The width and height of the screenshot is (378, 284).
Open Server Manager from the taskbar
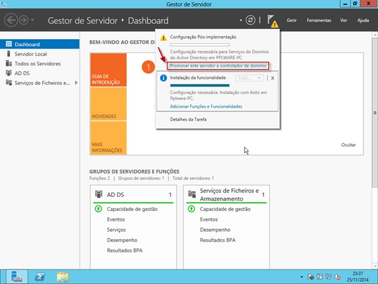coord(17,277)
